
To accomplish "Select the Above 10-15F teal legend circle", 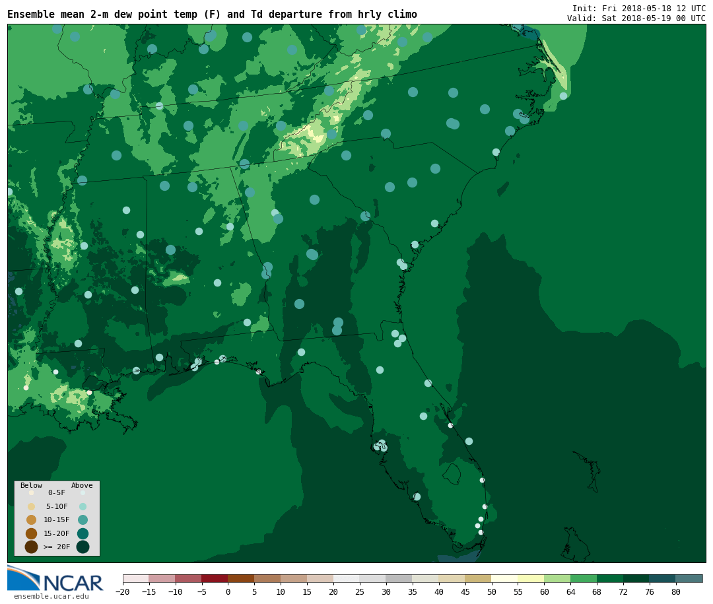I will tap(83, 520).
